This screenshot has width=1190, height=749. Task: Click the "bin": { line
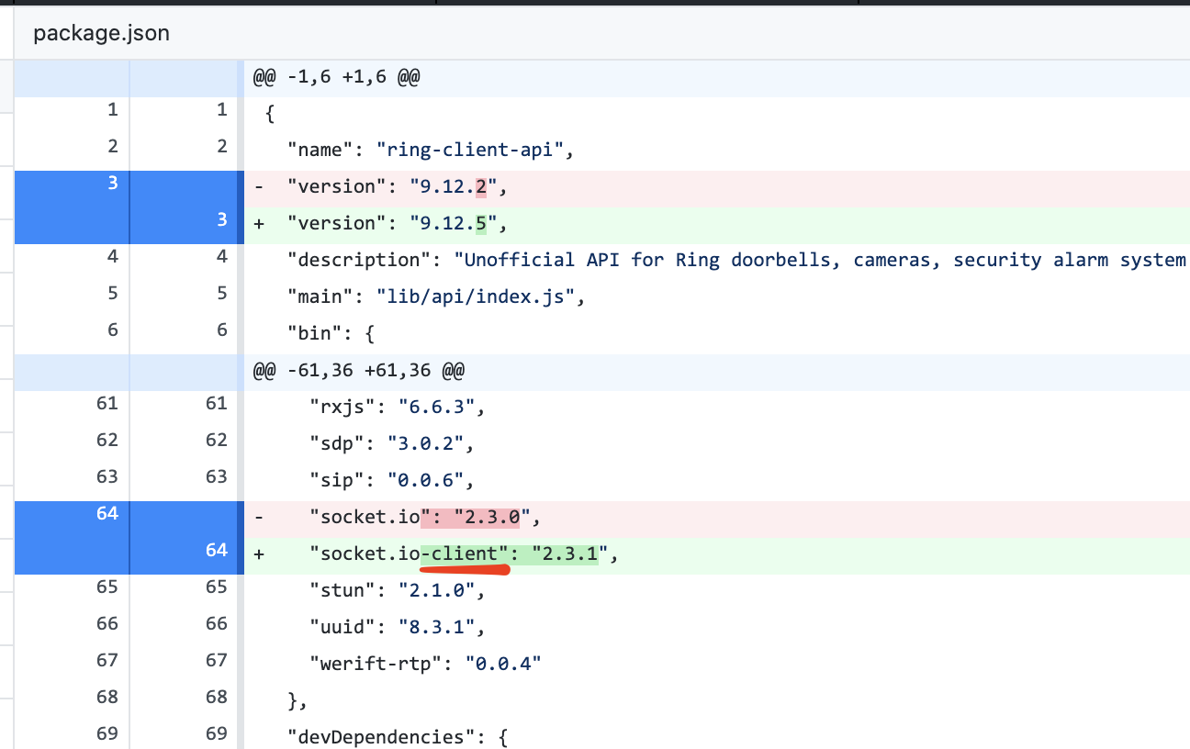click(717, 333)
